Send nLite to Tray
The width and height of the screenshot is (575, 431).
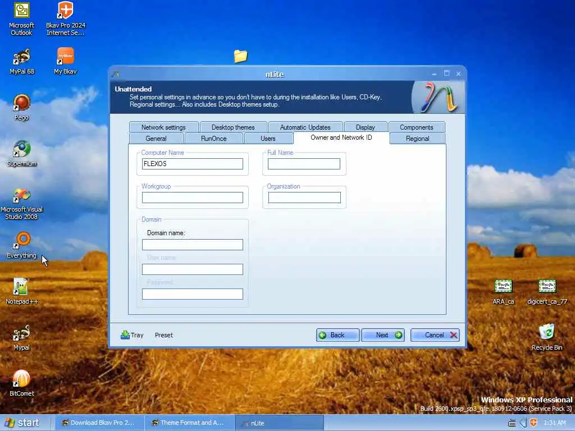(x=132, y=335)
